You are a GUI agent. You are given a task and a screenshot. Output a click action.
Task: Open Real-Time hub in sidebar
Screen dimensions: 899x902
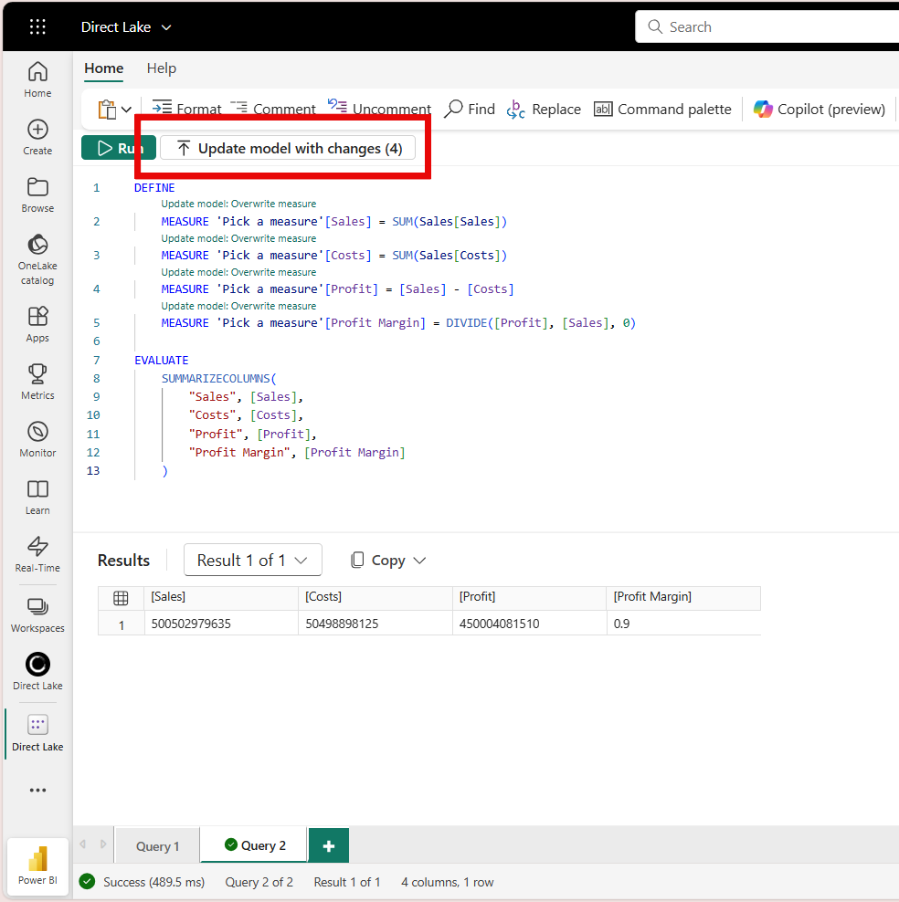(x=37, y=553)
